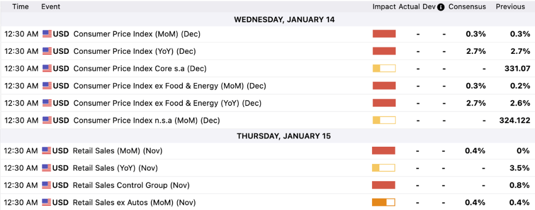Click US flag beside Consumer Price Index (YoY)
Viewport: 535px width, 210px height.
coord(47,51)
